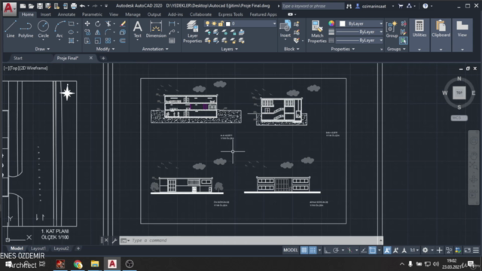The image size is (482, 271).
Task: Select the Fillet tool icon
Action: coord(108,32)
